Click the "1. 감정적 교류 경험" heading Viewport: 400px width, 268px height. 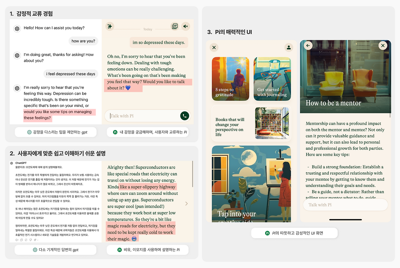tap(31, 13)
